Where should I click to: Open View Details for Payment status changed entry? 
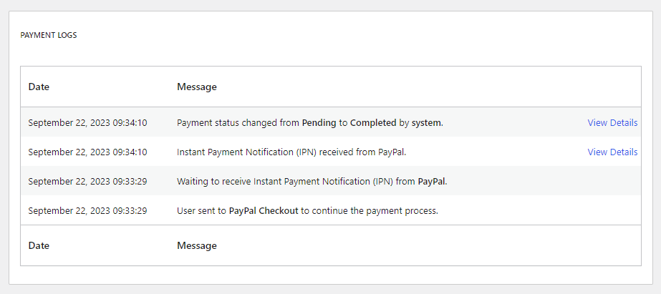coord(612,122)
